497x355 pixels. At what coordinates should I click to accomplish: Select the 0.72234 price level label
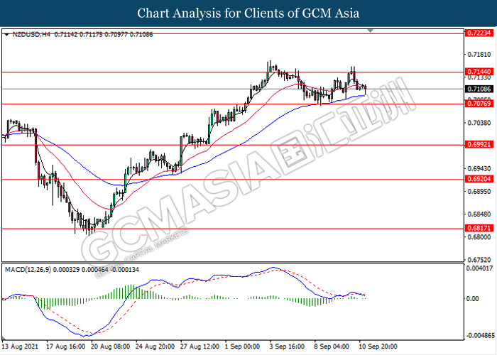click(x=479, y=33)
